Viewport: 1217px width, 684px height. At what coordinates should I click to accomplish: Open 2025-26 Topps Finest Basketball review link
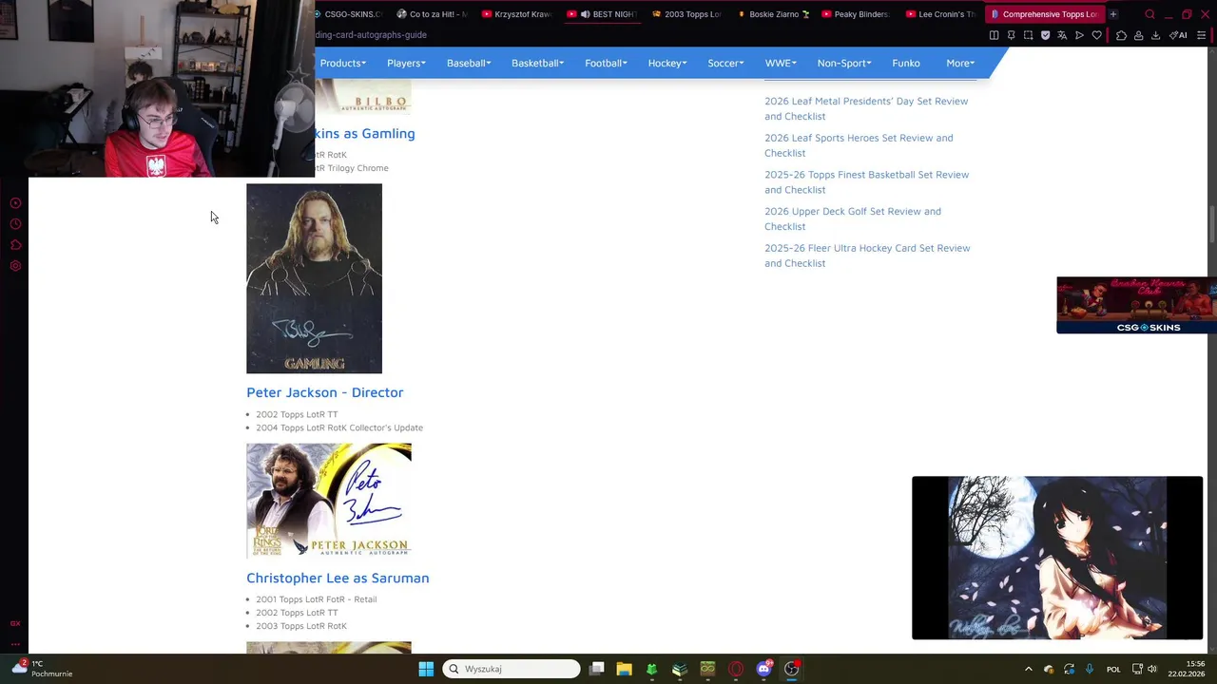867,181
